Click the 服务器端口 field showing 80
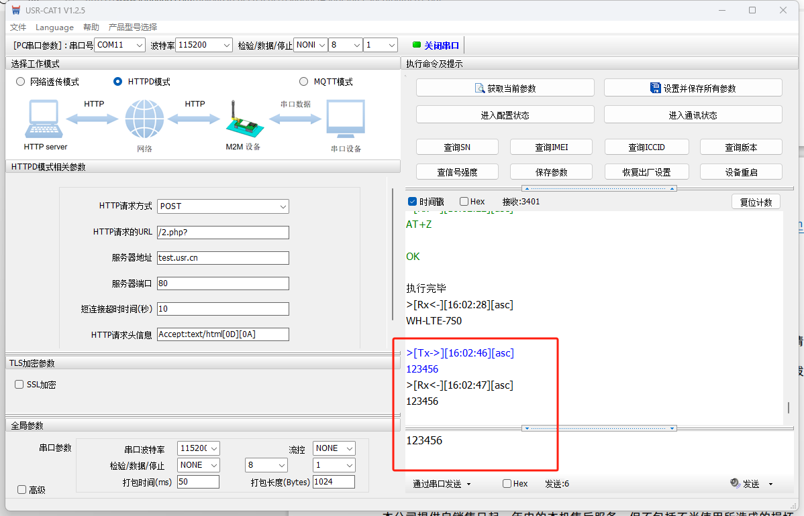The height and width of the screenshot is (516, 804). [223, 283]
